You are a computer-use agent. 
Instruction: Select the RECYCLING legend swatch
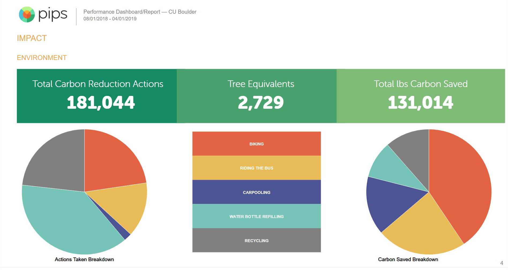[256, 240]
